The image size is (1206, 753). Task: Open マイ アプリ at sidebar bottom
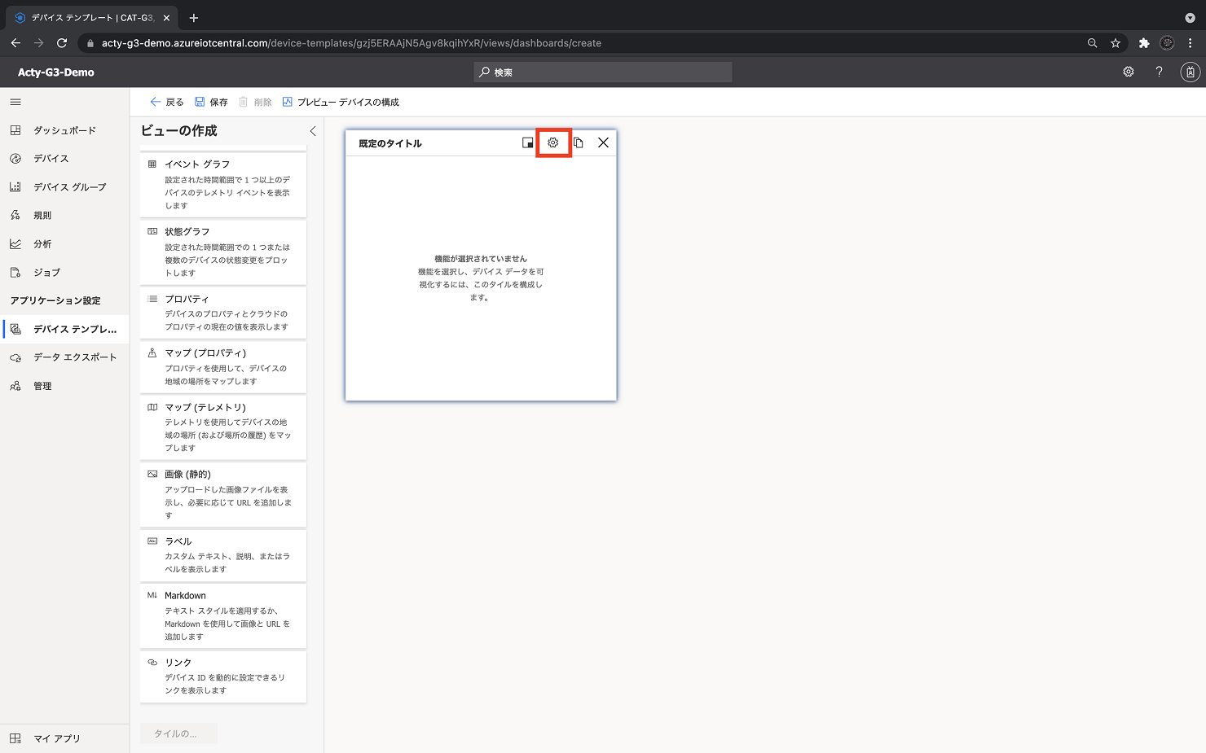(x=64, y=738)
